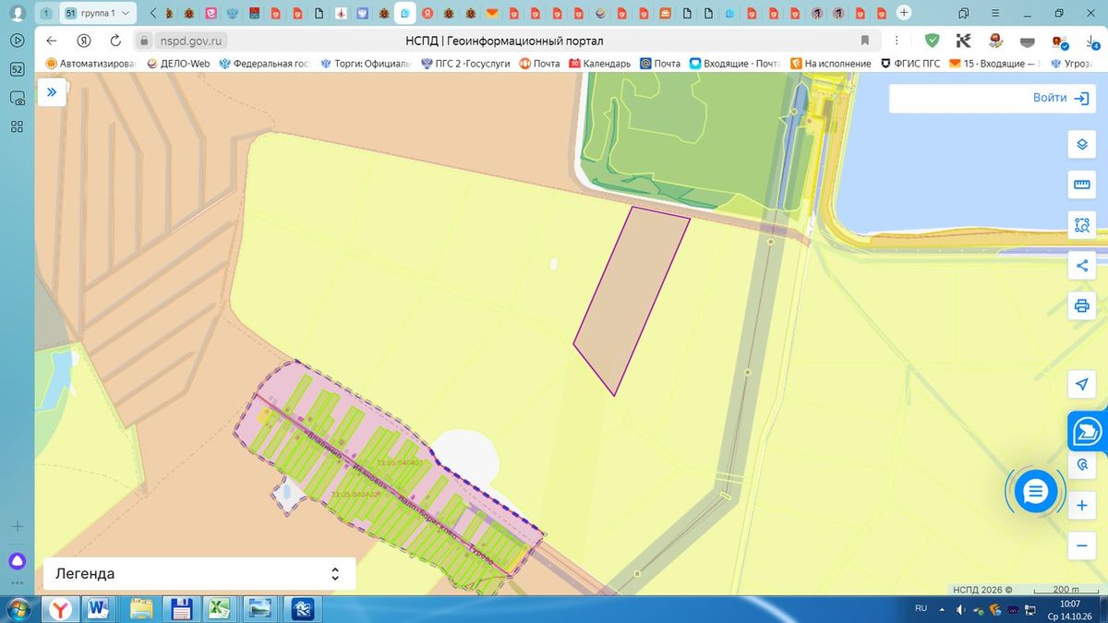Launch Microsoft Word from the taskbar
Viewport: 1108px width, 623px height.
tap(97, 609)
